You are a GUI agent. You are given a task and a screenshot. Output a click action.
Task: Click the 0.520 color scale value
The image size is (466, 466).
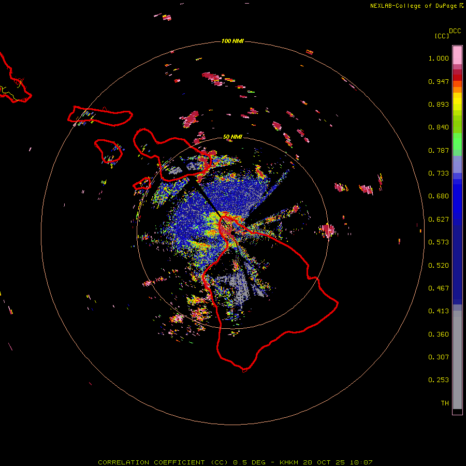point(439,266)
